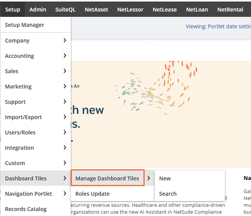Select the Company menu entry
Viewport: 251px width, 216px height.
click(x=36, y=40)
